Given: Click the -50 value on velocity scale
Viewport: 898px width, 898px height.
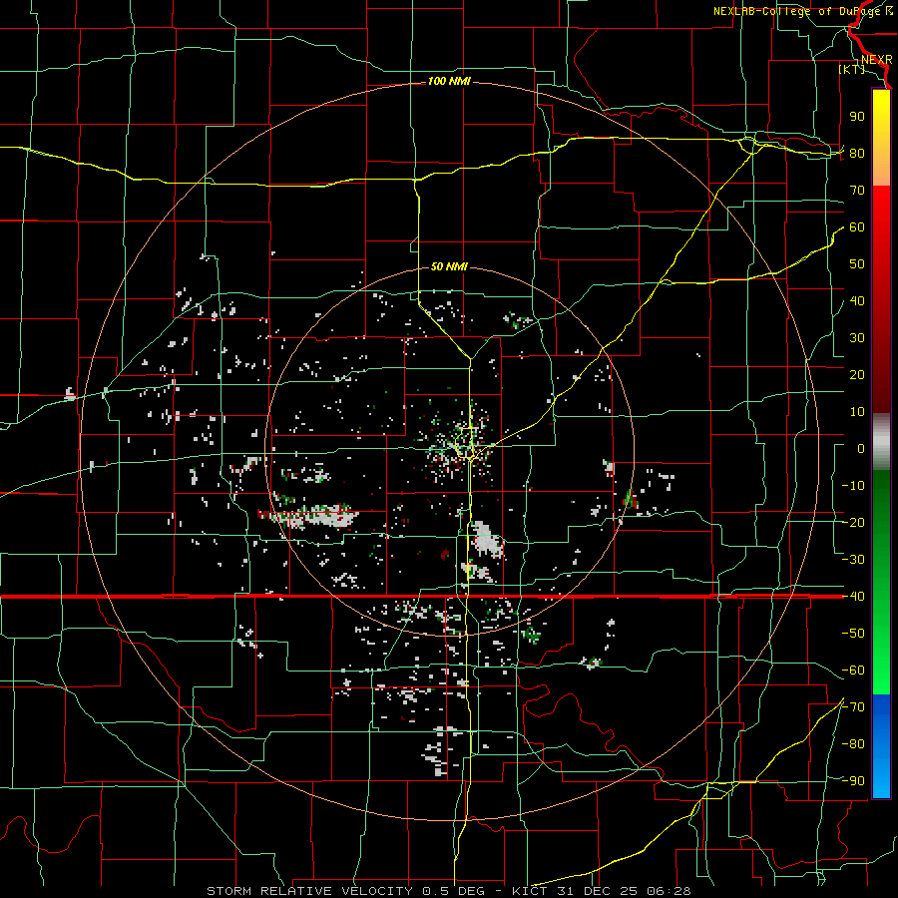Looking at the screenshot, I should point(853,633).
